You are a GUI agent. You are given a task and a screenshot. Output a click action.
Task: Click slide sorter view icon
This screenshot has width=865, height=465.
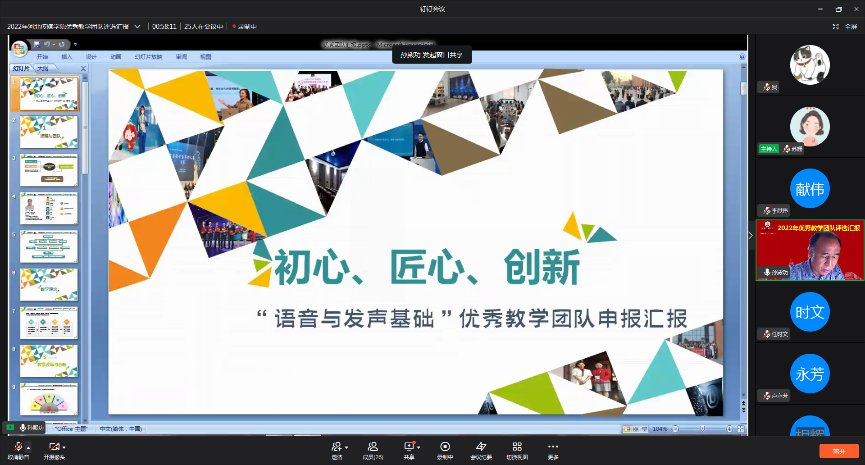(636, 429)
